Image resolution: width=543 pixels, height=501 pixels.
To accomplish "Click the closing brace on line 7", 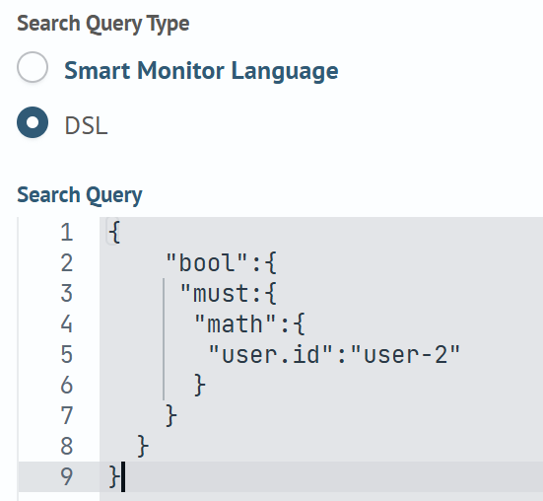I will click(171, 415).
